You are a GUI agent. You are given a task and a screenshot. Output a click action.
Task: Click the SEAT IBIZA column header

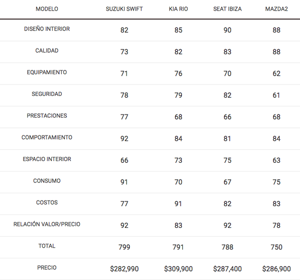tap(227, 9)
